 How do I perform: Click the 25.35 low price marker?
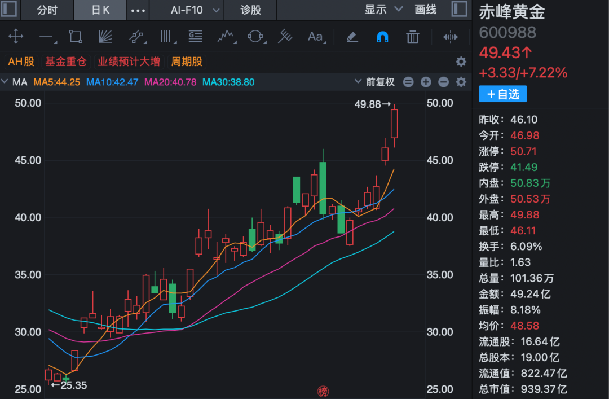(69, 385)
